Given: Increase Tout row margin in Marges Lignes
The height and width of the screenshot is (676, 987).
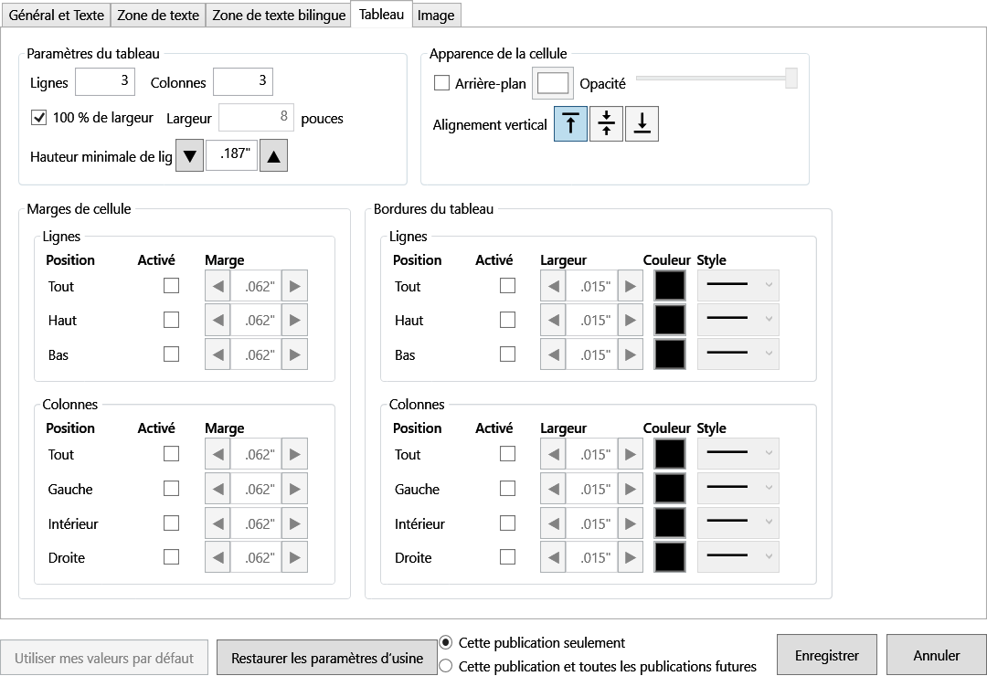Looking at the screenshot, I should tap(294, 287).
